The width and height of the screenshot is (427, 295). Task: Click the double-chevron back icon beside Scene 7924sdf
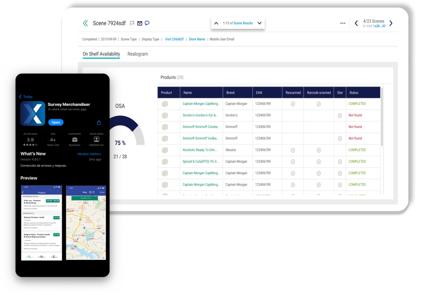point(85,23)
